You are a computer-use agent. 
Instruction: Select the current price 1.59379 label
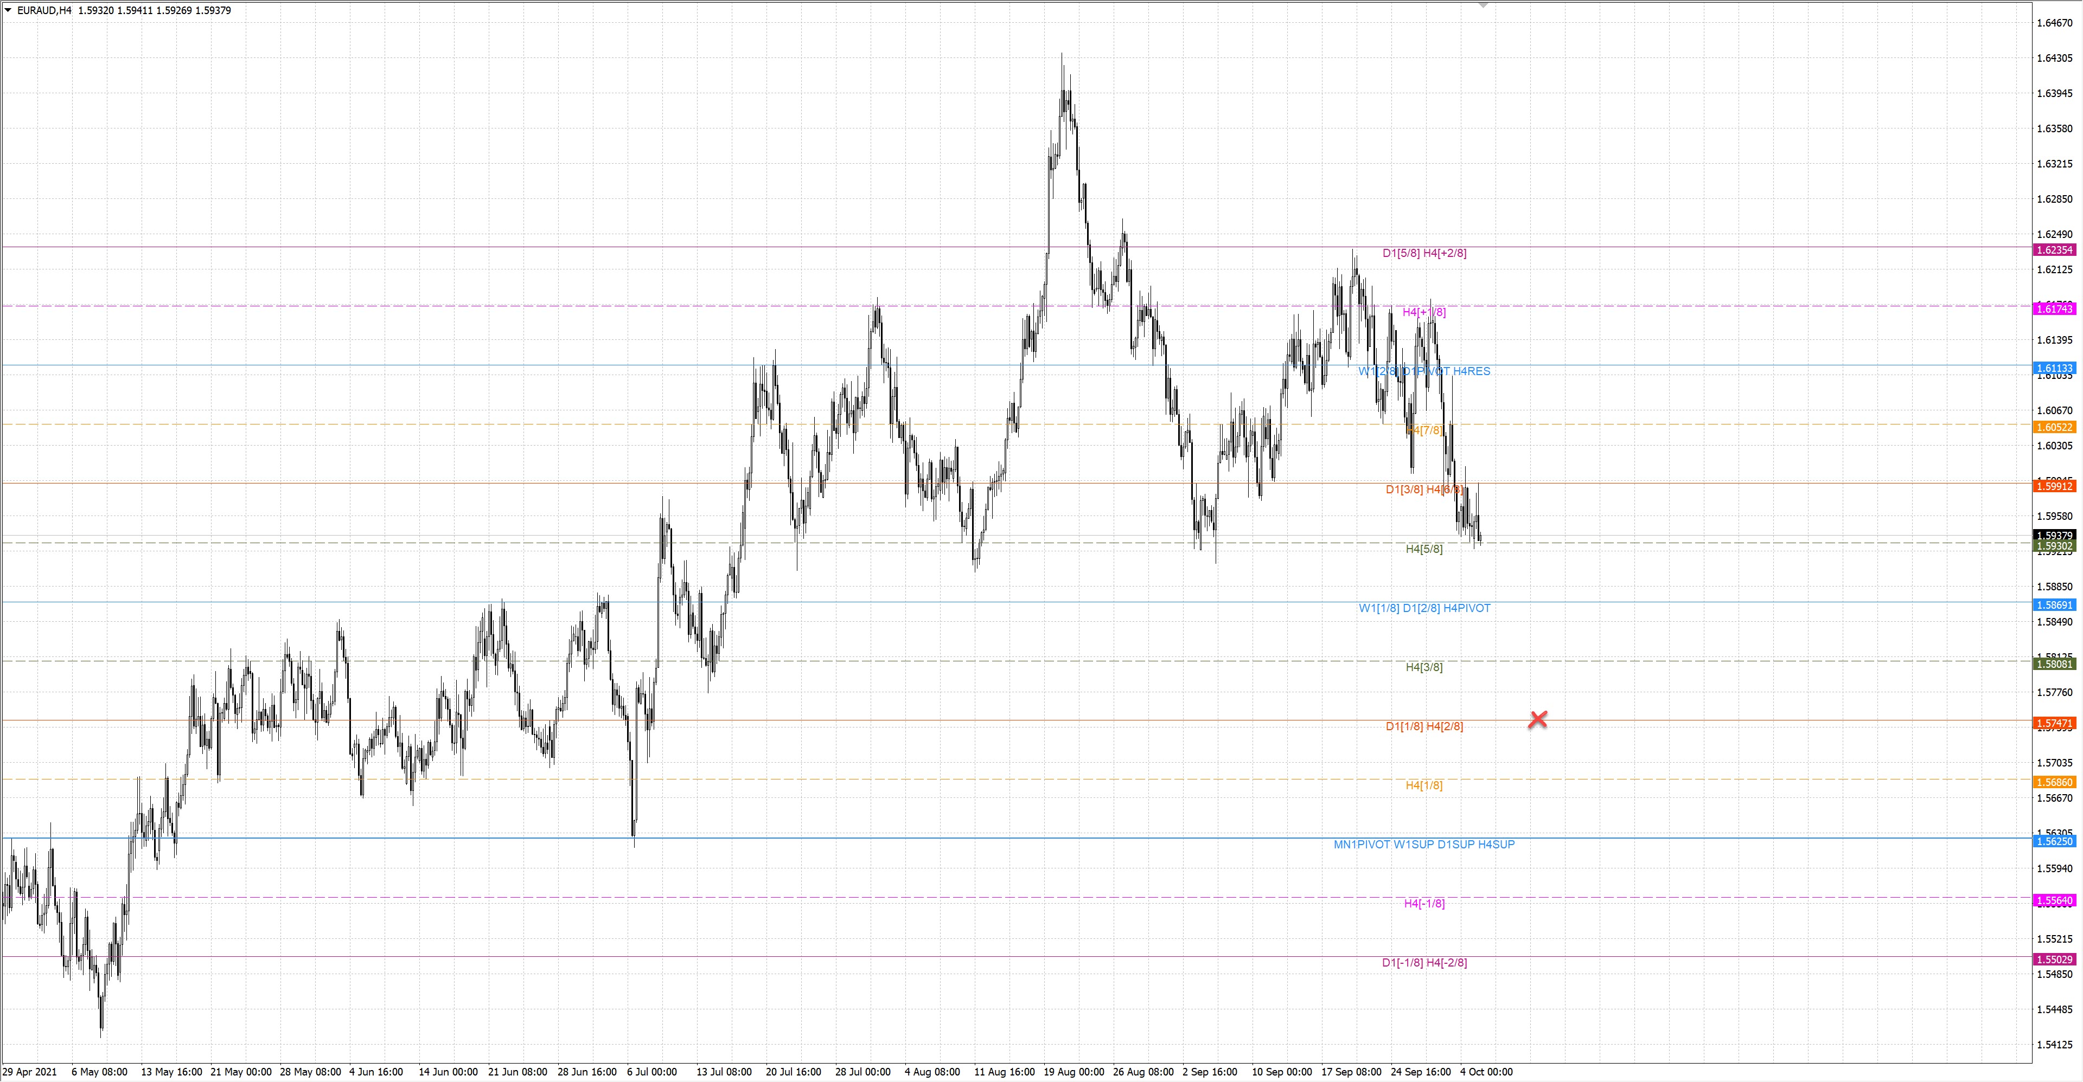2054,535
